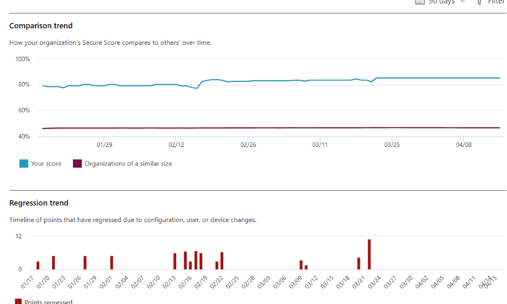This screenshot has height=304, width=507.
Task: Click the Filter funnel icon
Action: [480, 2]
